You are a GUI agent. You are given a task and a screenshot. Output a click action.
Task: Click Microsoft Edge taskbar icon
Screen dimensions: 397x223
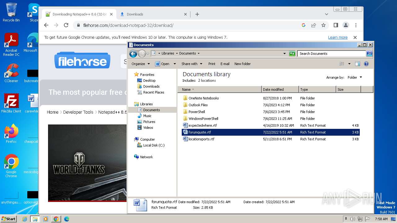point(67,219)
